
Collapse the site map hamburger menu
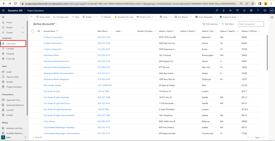pos(3,17)
